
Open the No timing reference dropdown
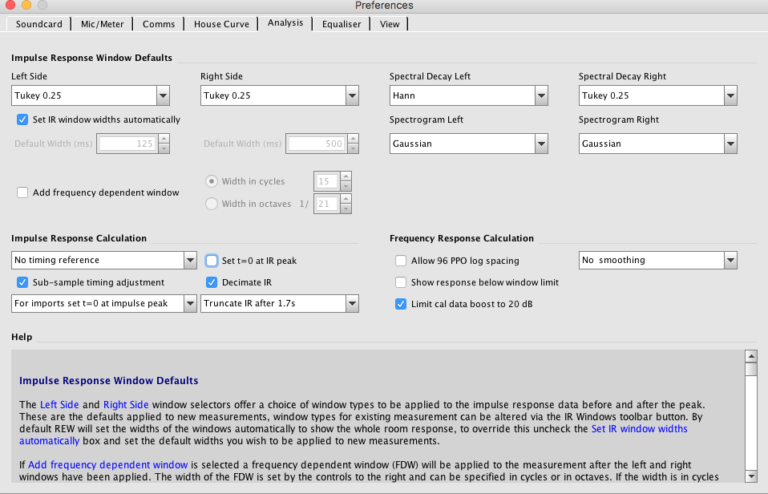coord(104,260)
